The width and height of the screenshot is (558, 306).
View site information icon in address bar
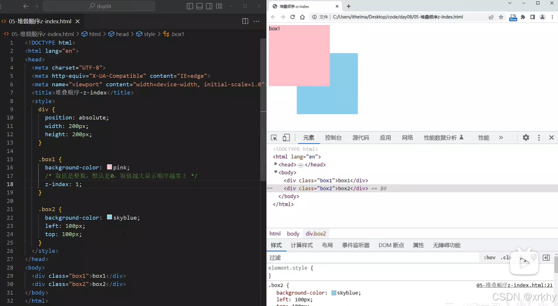[x=314, y=17]
